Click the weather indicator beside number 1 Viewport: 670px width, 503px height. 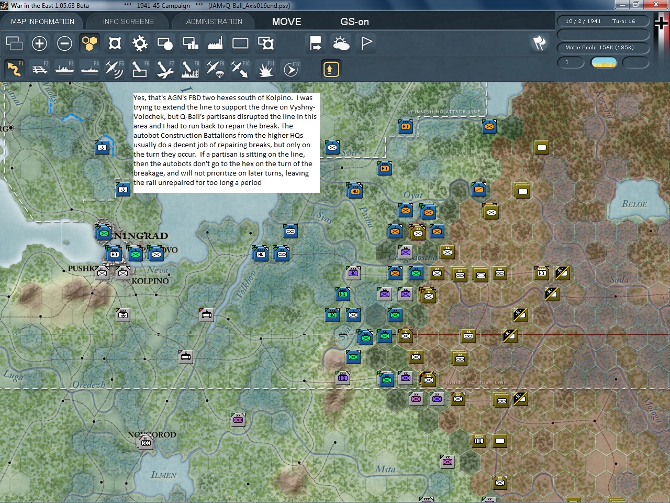604,62
